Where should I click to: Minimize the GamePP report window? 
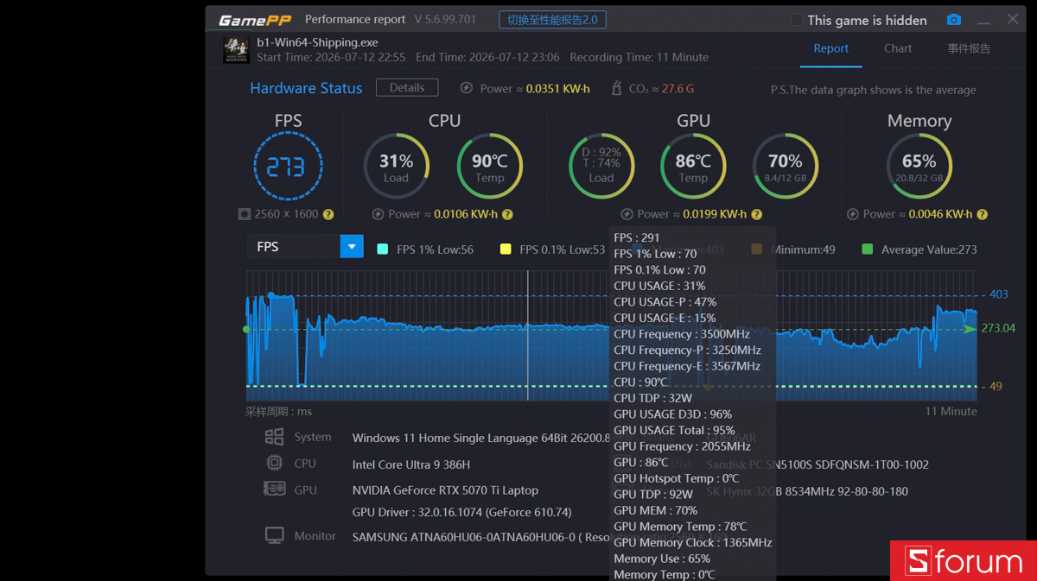983,21
